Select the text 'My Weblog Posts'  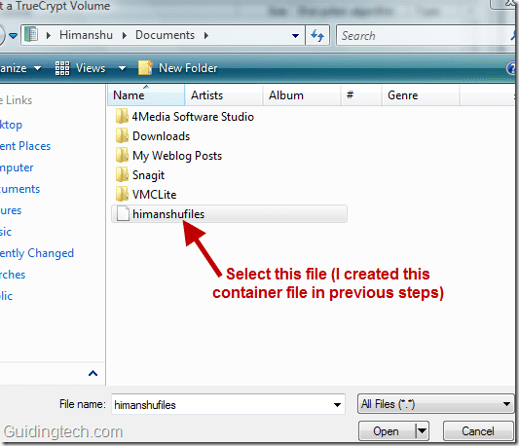[x=177, y=156]
